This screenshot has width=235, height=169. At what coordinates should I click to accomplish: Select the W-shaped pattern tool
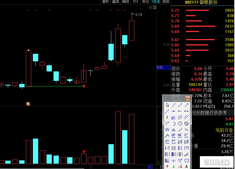pos(167,130)
